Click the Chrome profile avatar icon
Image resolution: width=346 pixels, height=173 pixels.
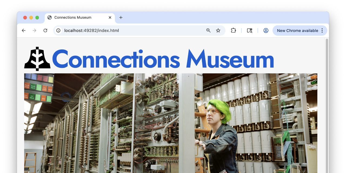coord(266,30)
